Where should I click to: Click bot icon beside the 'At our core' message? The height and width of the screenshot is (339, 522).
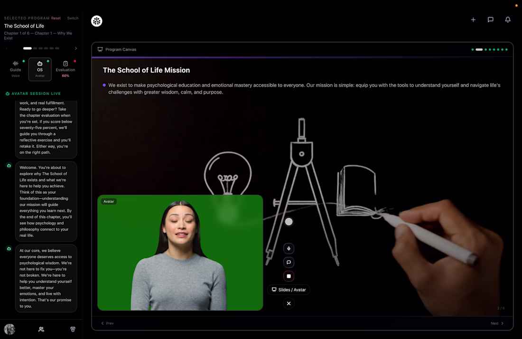pyautogui.click(x=9, y=249)
